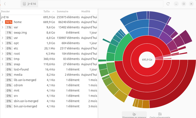The height and width of the screenshot is (118, 196).
Task: Expand the root folder
Action: click(2, 54)
